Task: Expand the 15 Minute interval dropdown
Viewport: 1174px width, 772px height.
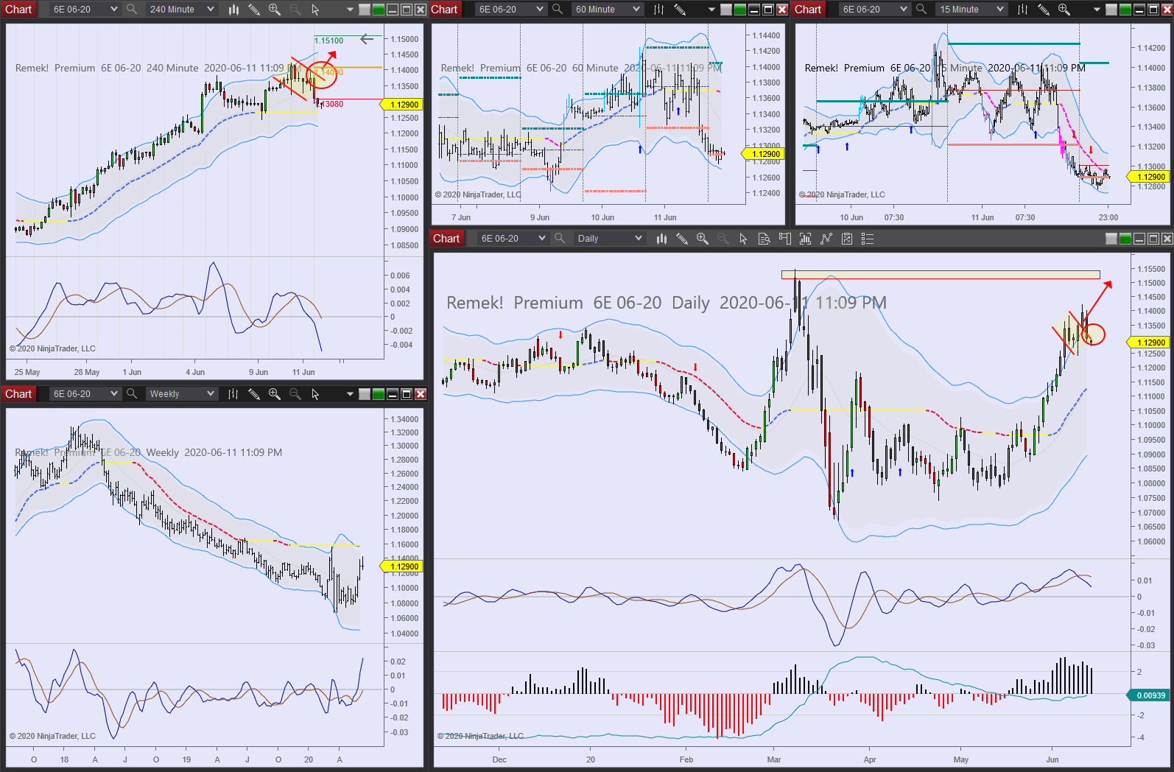Action: coord(971,9)
